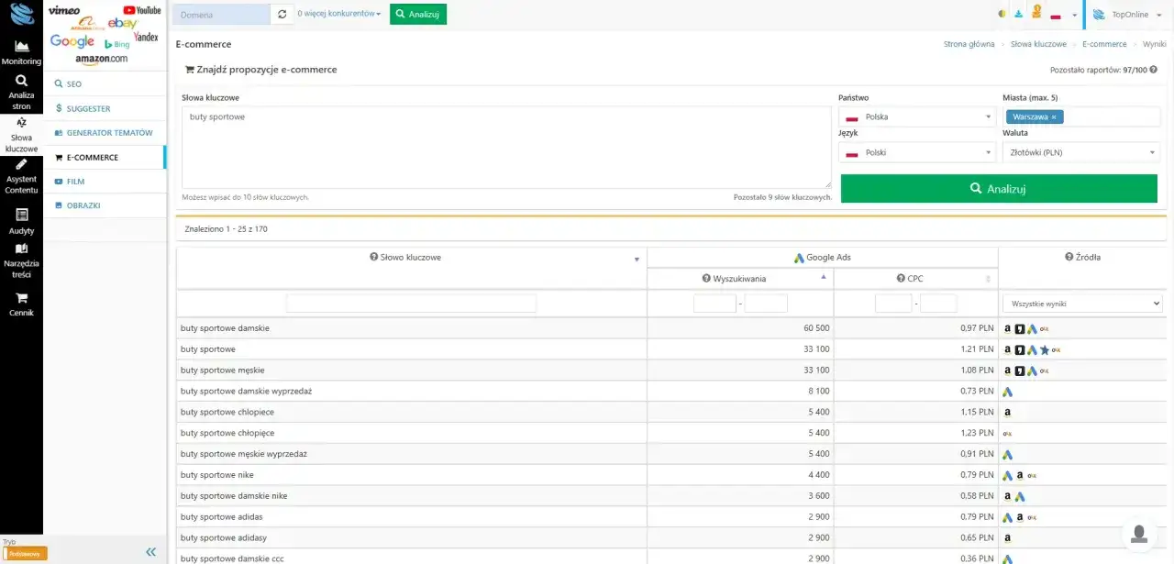Open Słowa kluczowe sidebar section

coord(21,136)
